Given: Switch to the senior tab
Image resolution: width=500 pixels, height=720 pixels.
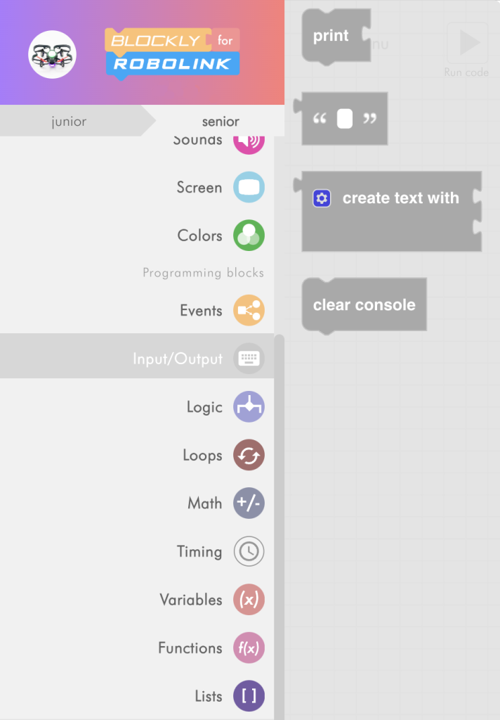Looking at the screenshot, I should tap(220, 122).
